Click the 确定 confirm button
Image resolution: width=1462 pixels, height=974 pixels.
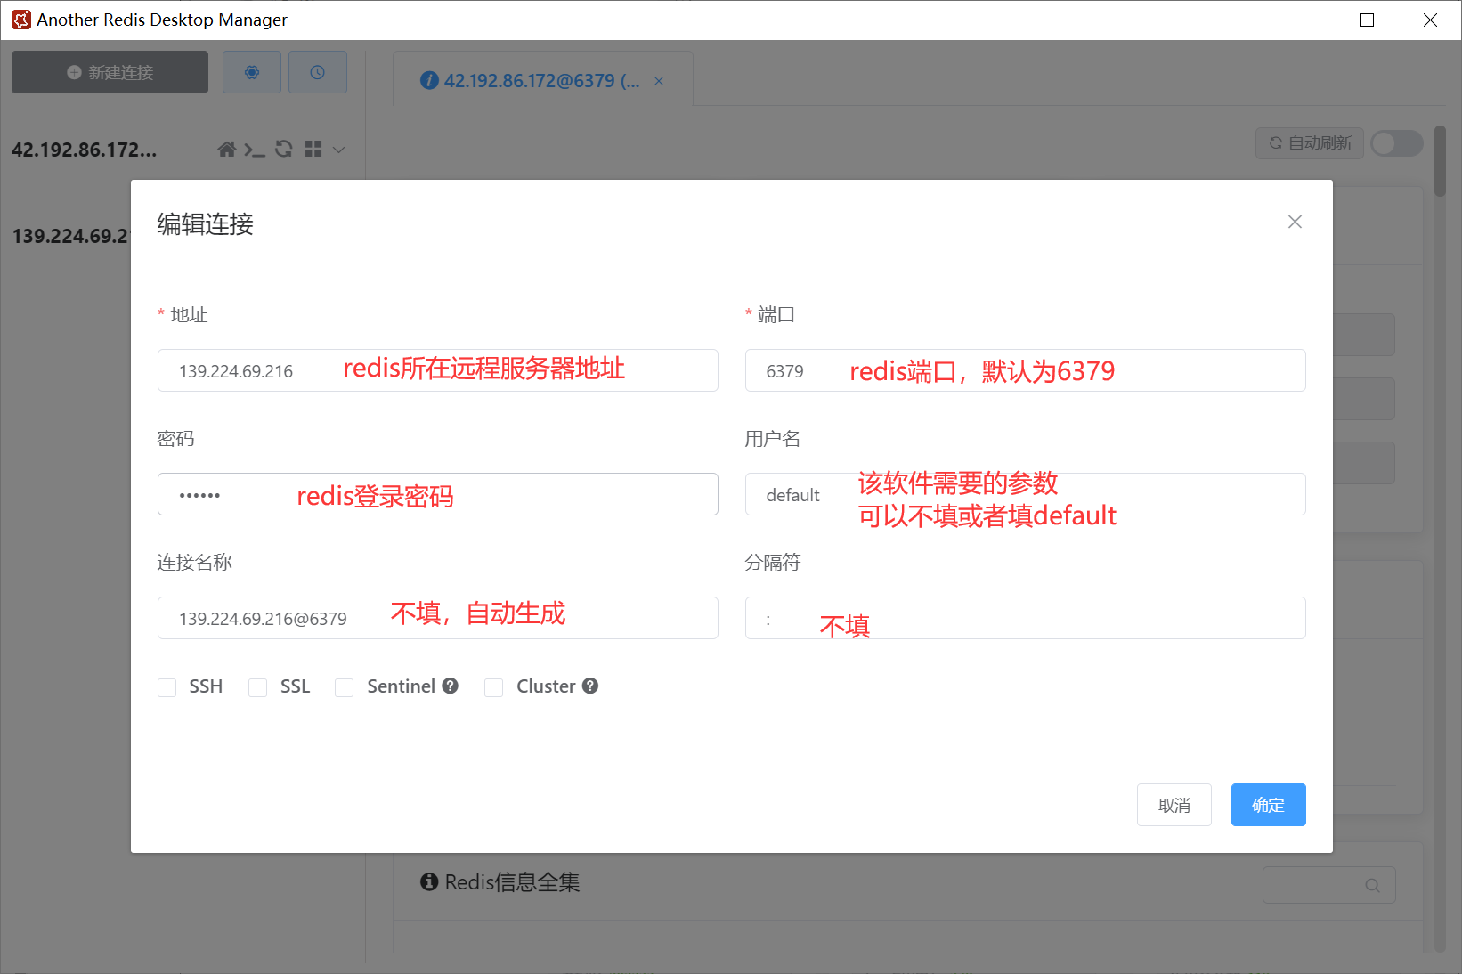click(1269, 805)
